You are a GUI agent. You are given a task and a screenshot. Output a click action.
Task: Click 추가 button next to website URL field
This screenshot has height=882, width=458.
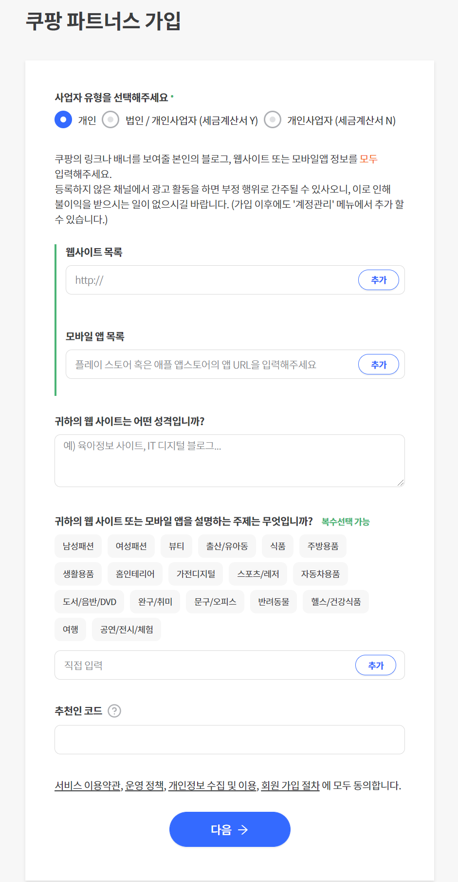(x=378, y=280)
